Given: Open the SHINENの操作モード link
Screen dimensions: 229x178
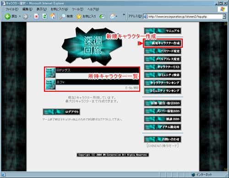Looking at the screenshot, I should [x=163, y=145].
